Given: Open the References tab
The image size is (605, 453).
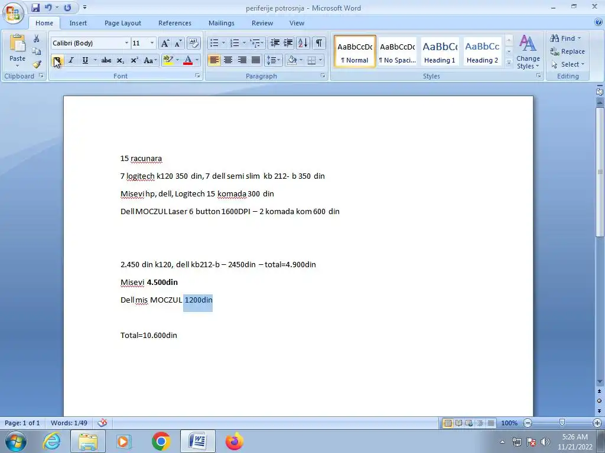Looking at the screenshot, I should (x=175, y=23).
